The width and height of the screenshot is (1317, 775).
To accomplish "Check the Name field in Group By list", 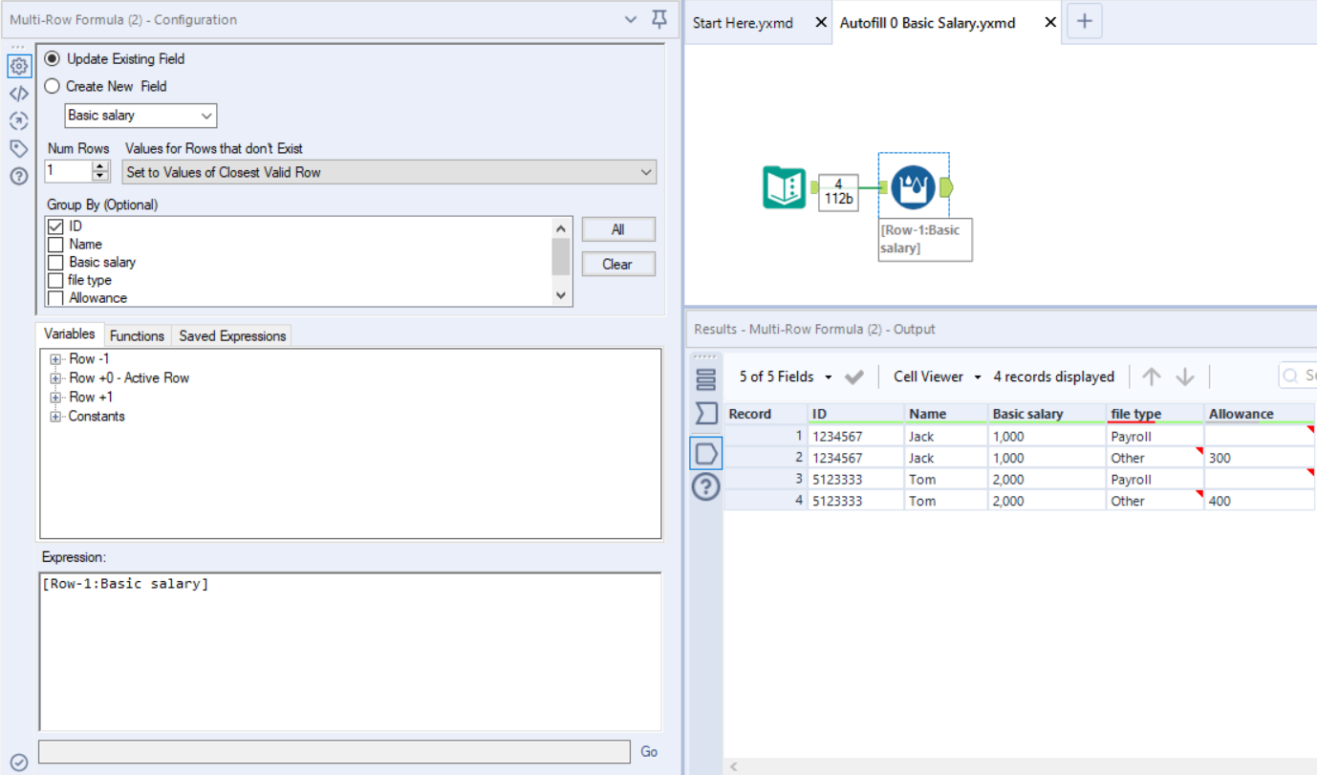I will tap(54, 244).
